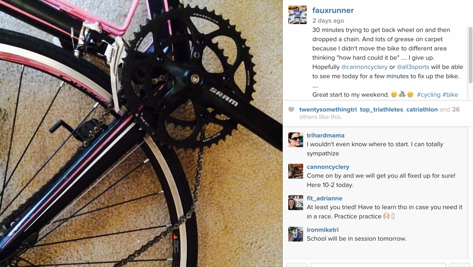Open trihardmama commenter username
Screen dimensions: 473x267
(326, 136)
